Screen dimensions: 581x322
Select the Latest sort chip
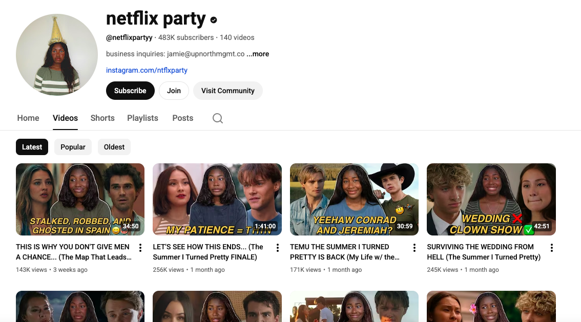(32, 147)
